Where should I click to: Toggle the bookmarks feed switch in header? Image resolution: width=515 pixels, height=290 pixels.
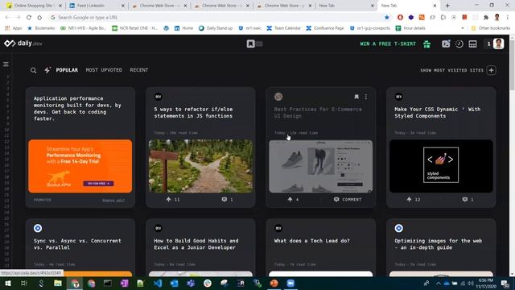click(x=255, y=43)
